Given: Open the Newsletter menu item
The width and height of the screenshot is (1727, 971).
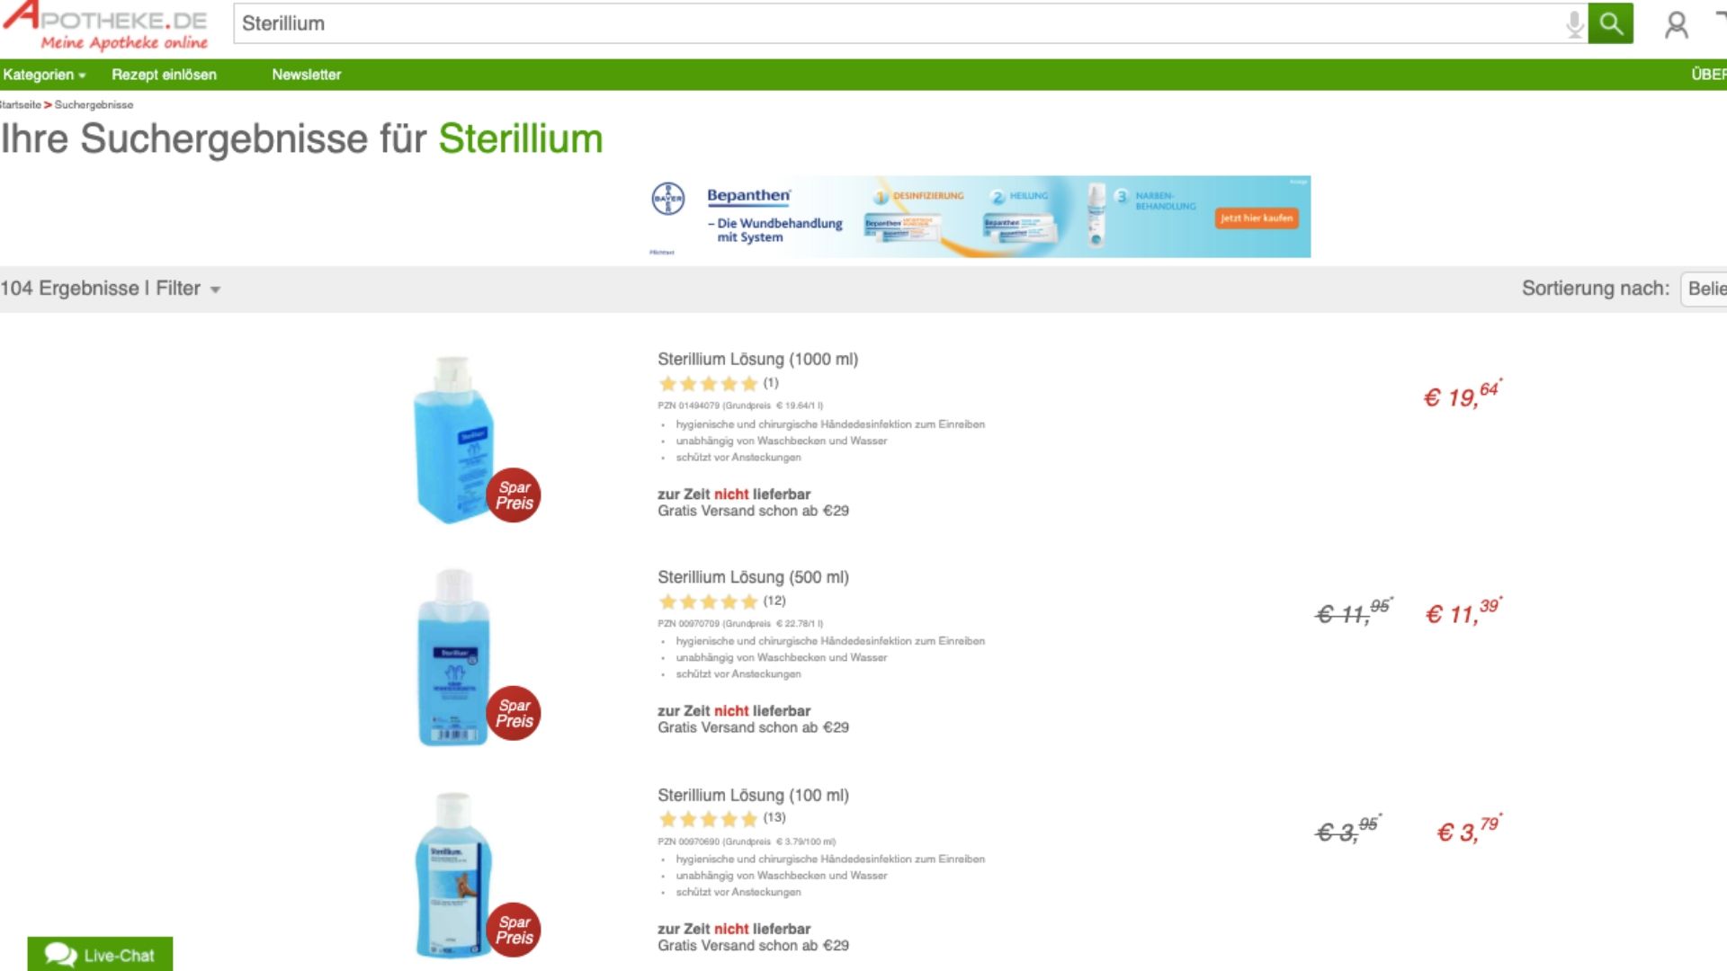Looking at the screenshot, I should 306,75.
